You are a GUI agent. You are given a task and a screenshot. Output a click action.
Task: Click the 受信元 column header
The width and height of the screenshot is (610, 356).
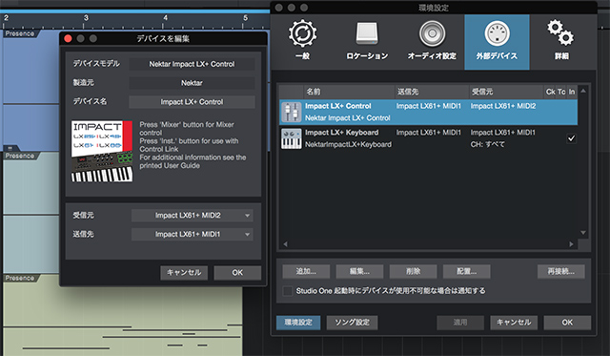coord(506,92)
